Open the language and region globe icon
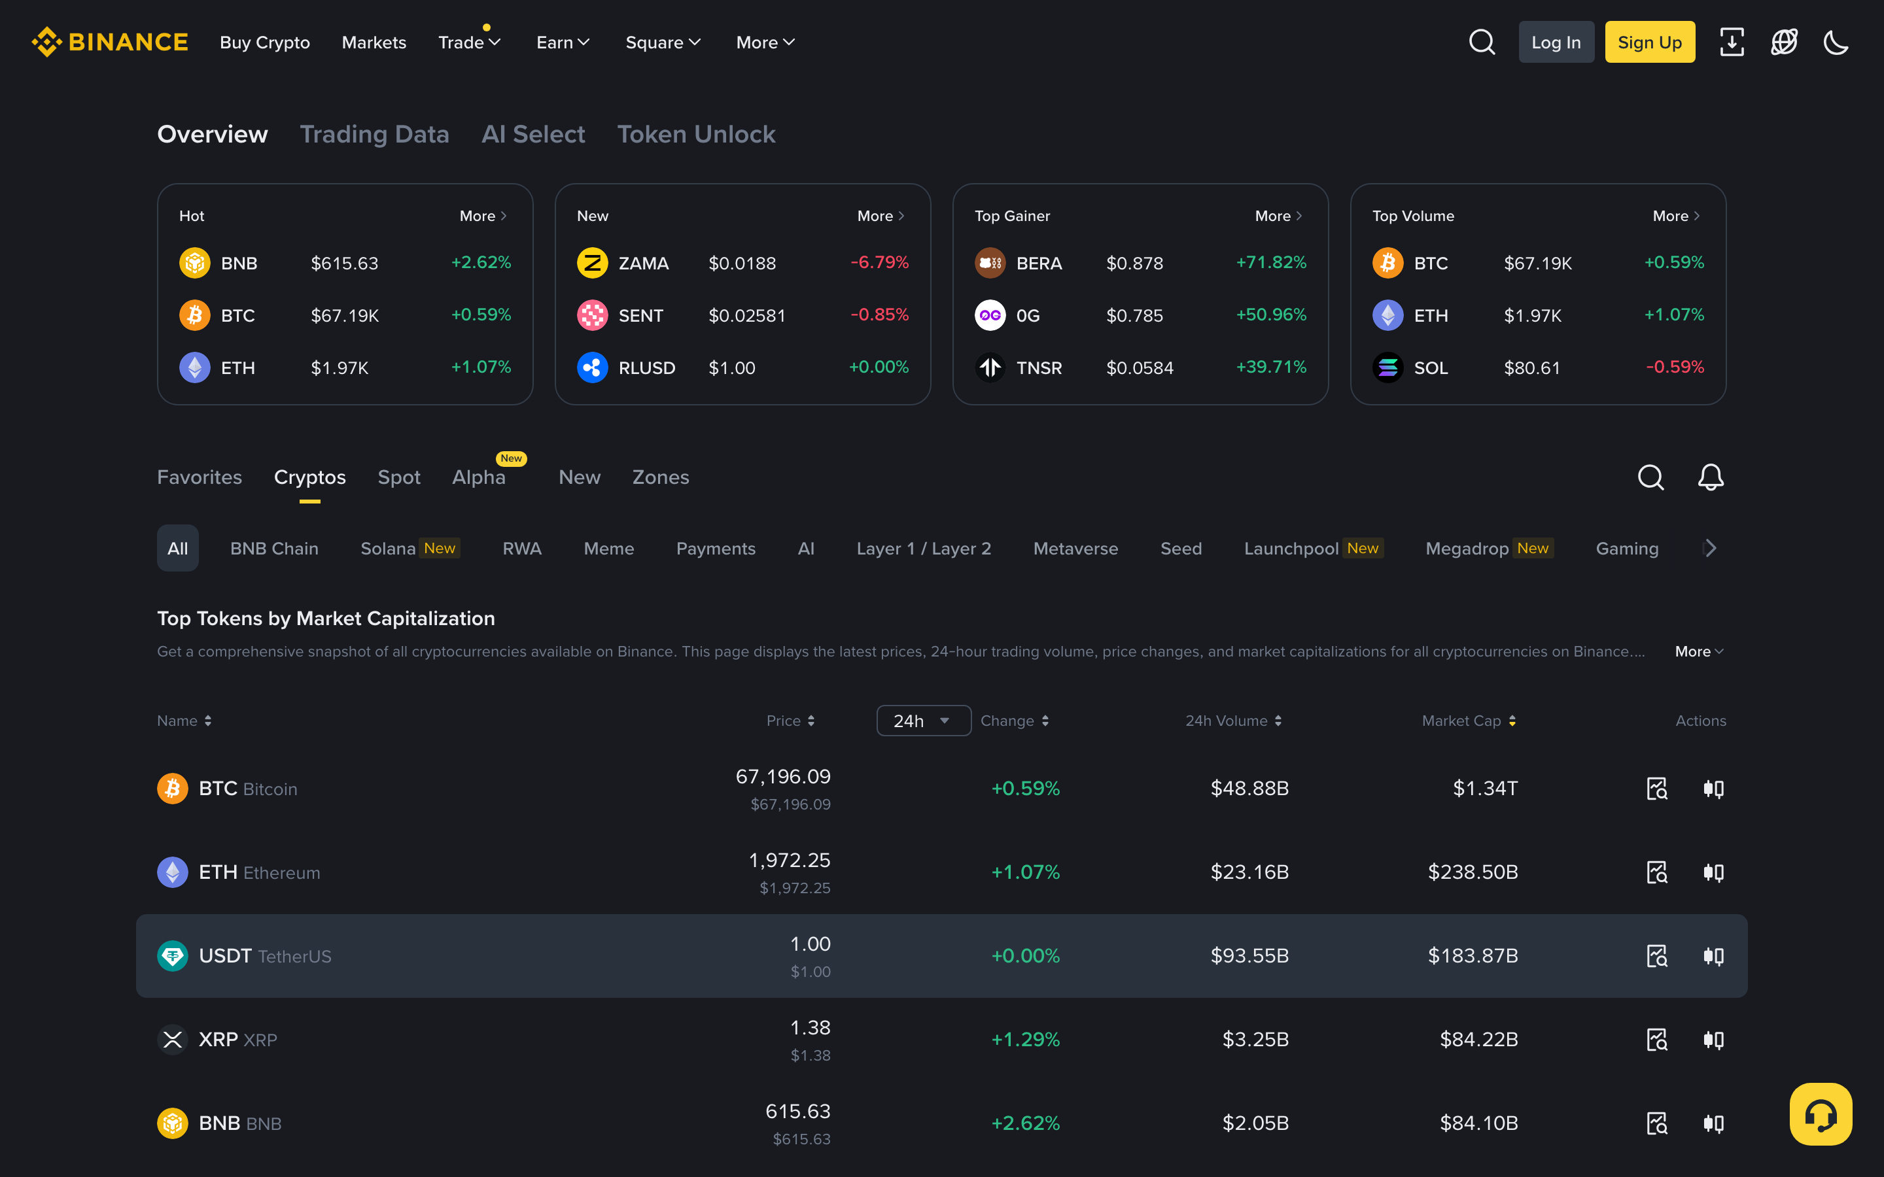 (x=1783, y=42)
